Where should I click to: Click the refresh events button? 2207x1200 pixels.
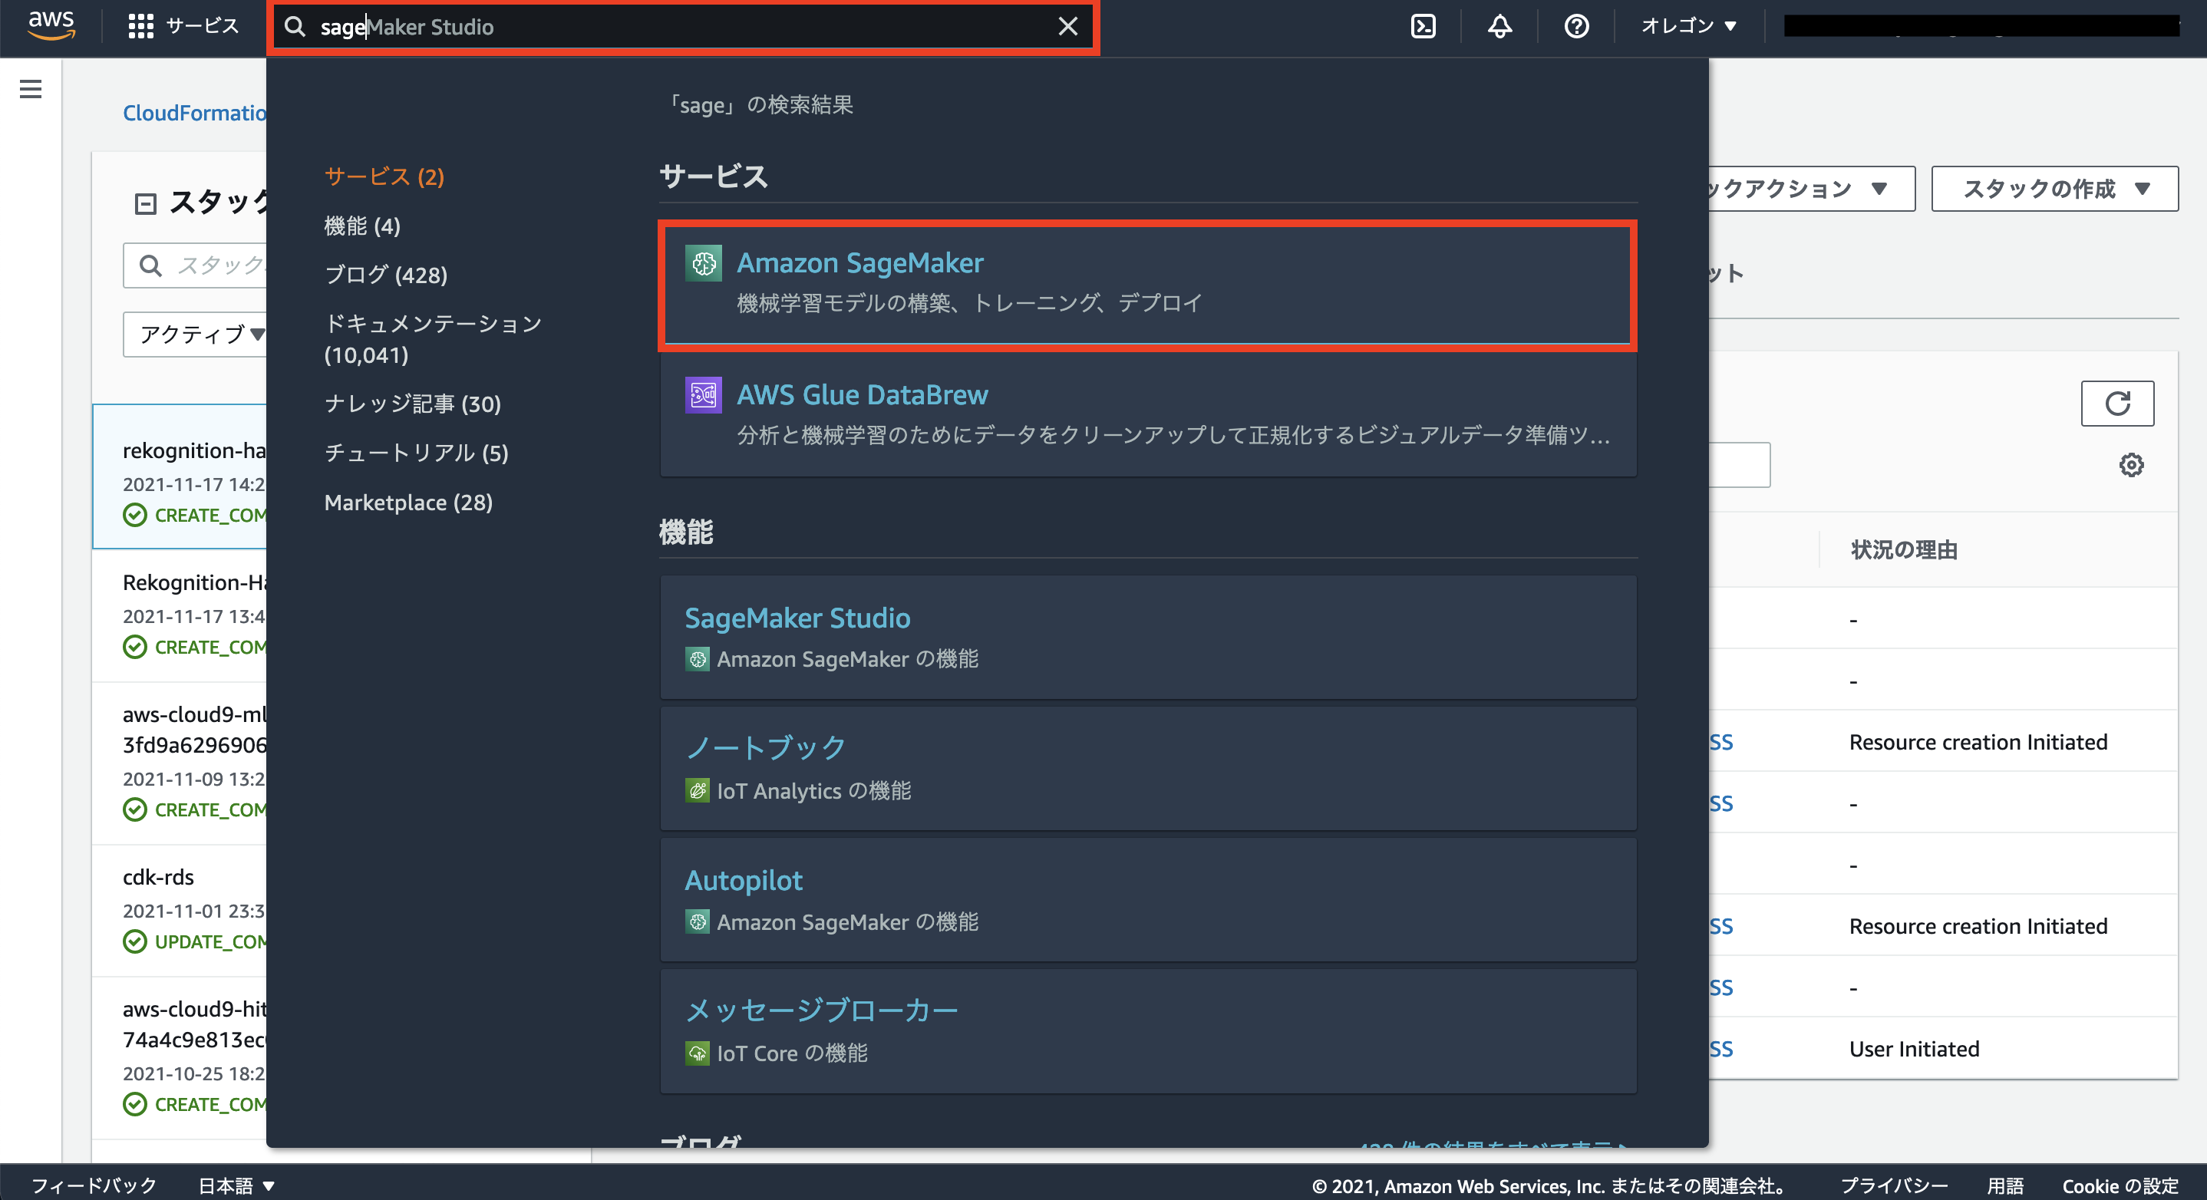pyautogui.click(x=2117, y=404)
